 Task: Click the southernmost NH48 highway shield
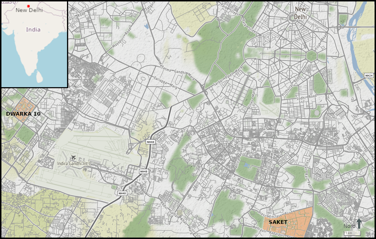(x=122, y=193)
